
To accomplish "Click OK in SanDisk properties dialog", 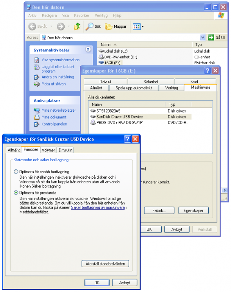I will (97, 283).
